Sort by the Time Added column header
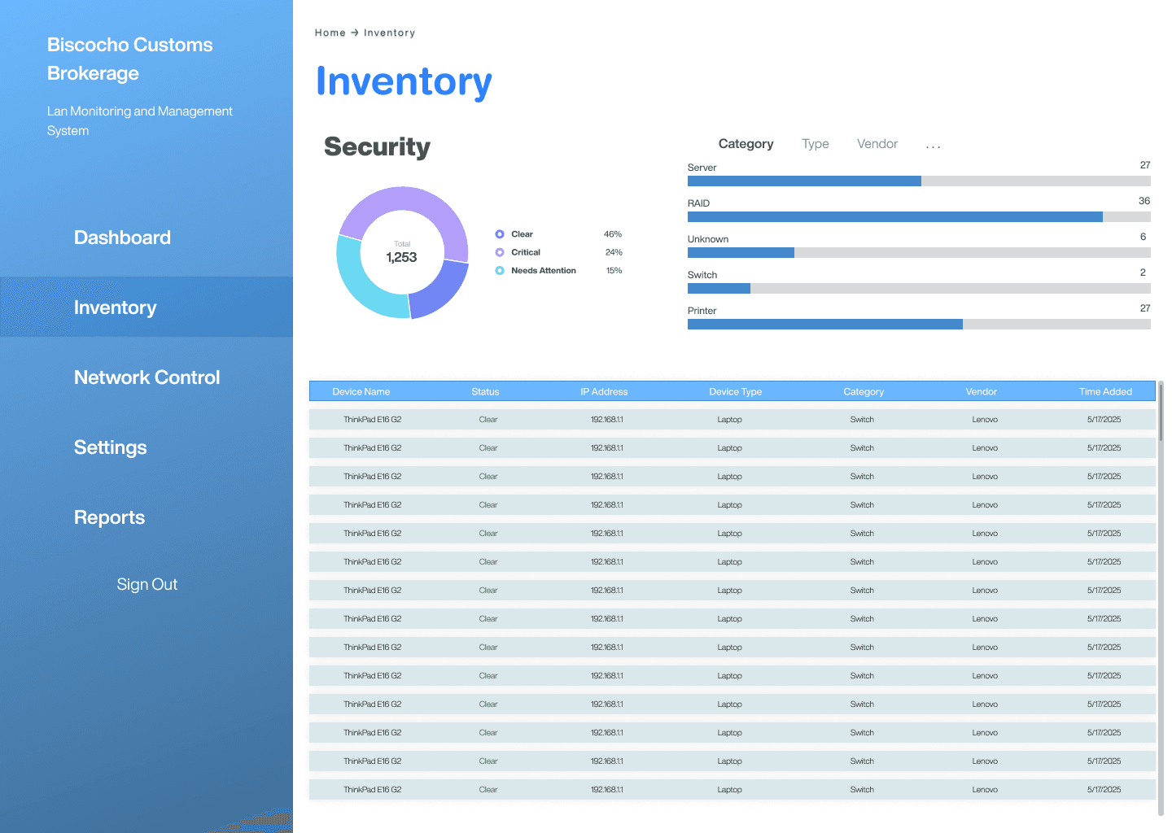 (x=1105, y=391)
